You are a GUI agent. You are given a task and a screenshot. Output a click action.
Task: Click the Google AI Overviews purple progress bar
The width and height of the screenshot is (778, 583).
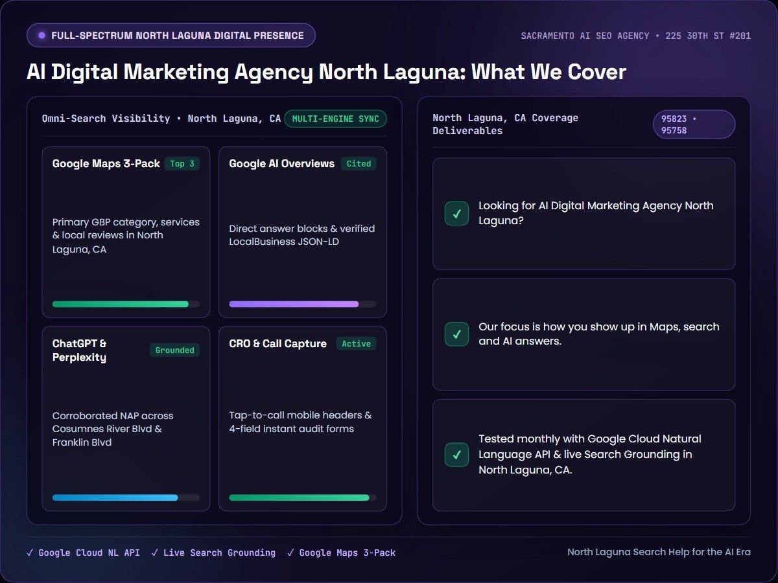(x=303, y=304)
